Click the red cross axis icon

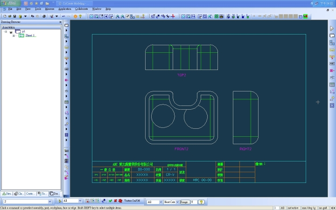click(x=173, y=16)
